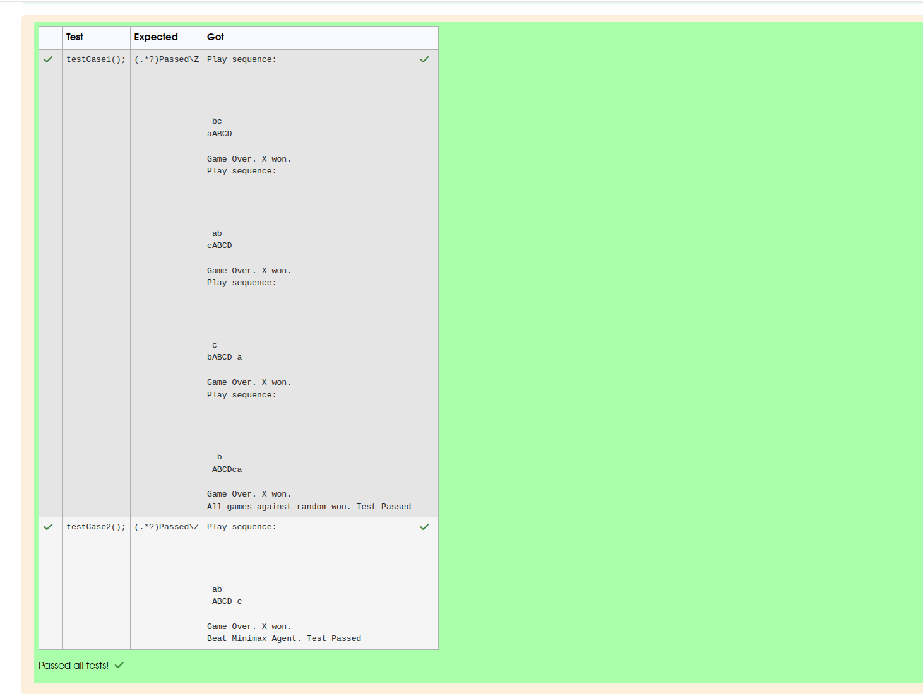
Task: Select the "Expected" column header
Action: pyautogui.click(x=156, y=37)
